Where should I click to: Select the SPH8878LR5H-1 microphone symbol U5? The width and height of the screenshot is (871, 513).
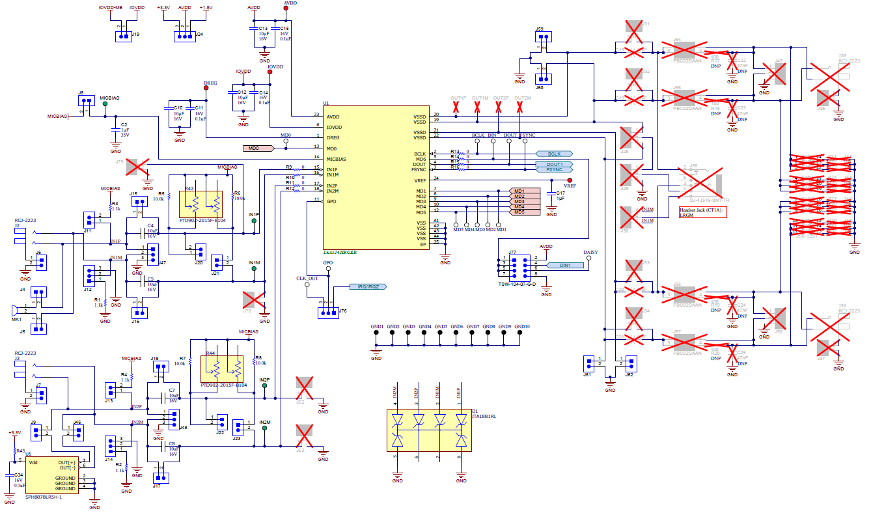(x=52, y=475)
